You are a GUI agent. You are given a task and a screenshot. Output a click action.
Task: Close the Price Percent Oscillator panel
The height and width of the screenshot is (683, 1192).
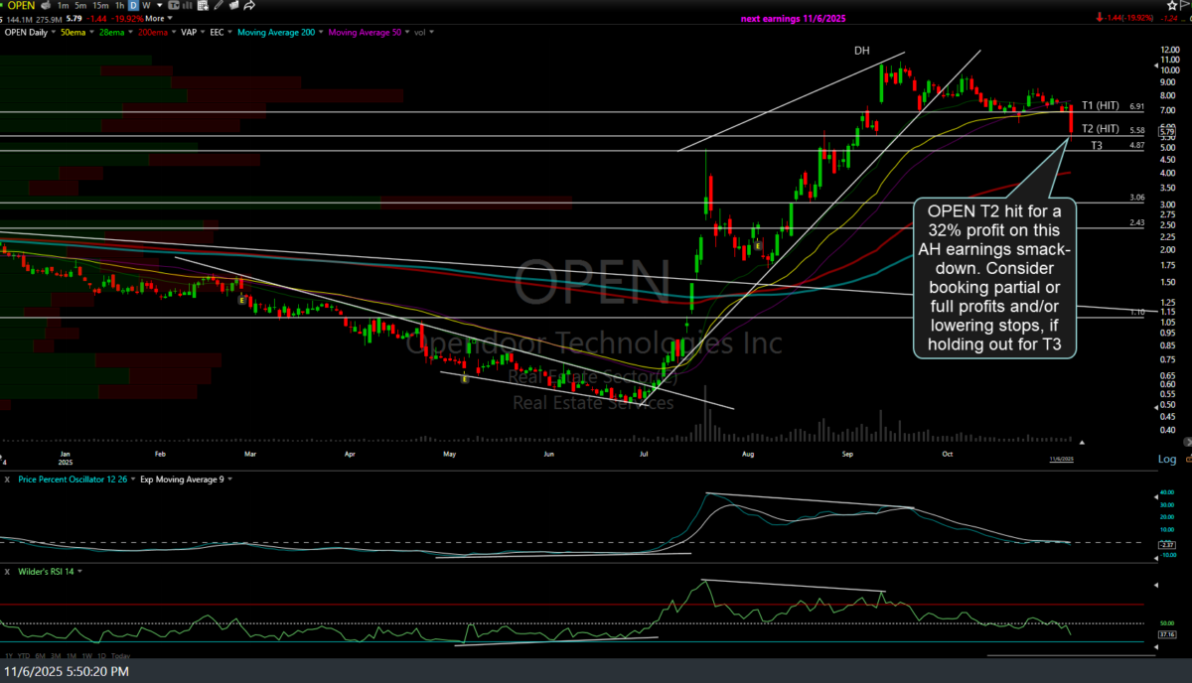[x=7, y=479]
